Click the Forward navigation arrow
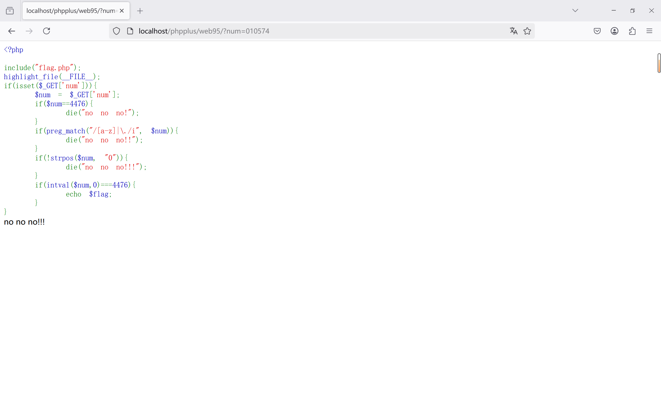Image resolution: width=661 pixels, height=394 pixels. tap(29, 31)
